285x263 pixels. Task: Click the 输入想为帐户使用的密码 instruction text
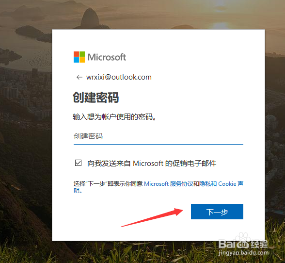pos(114,117)
